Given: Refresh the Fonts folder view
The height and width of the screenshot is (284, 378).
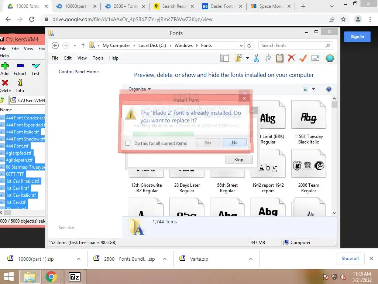Looking at the screenshot, I should click(x=249, y=45).
